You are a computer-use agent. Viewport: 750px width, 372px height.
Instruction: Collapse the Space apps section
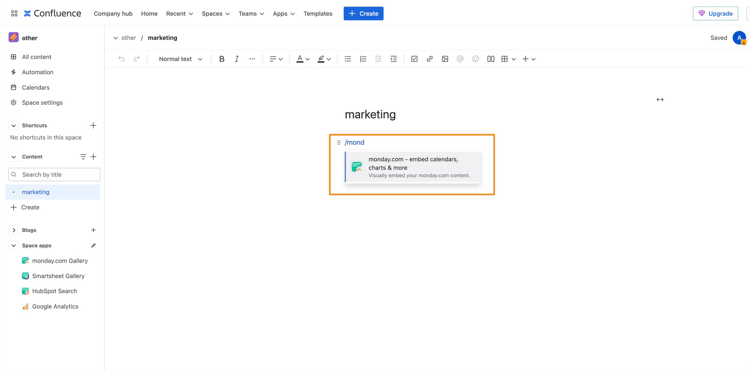point(13,246)
